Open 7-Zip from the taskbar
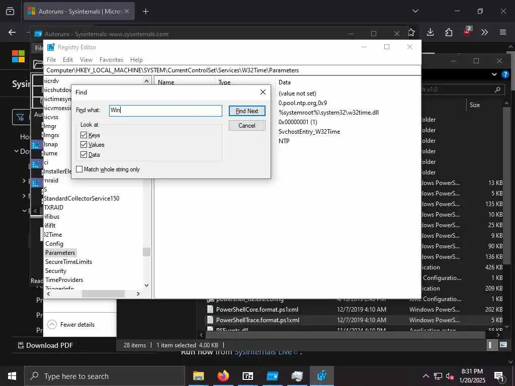Screen dimensions: 515x386 [x=247, y=376]
